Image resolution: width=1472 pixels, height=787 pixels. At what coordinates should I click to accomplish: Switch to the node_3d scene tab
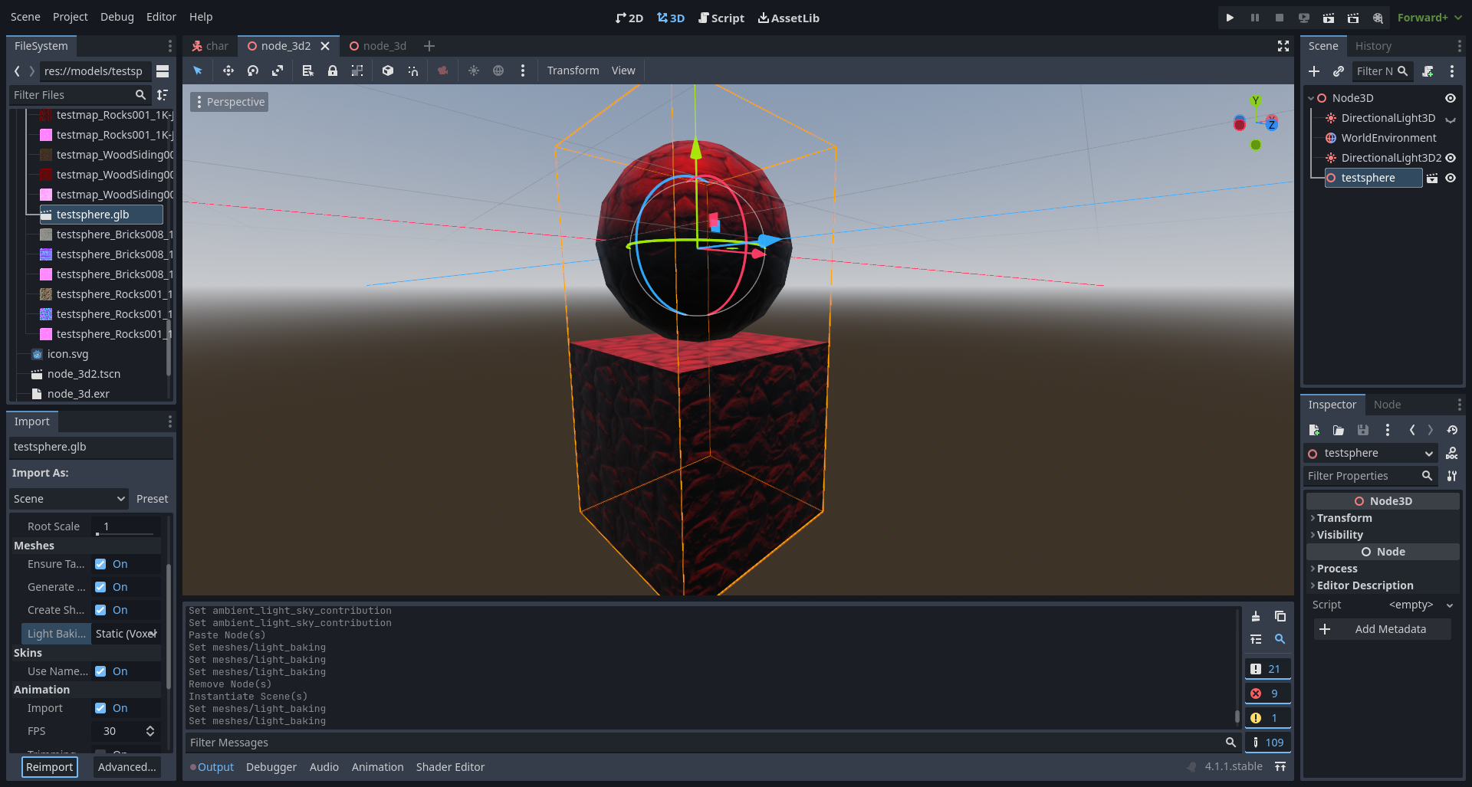tap(383, 45)
